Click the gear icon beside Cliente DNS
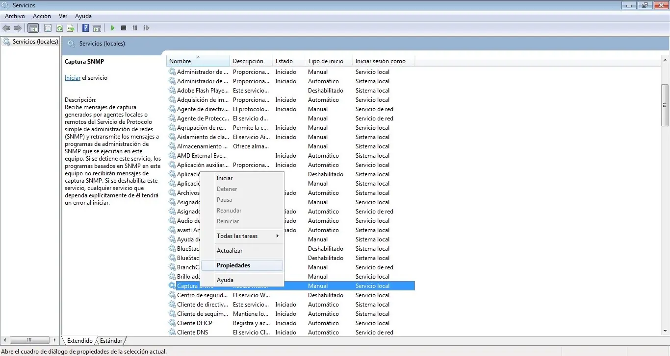The width and height of the screenshot is (670, 356). point(172,332)
